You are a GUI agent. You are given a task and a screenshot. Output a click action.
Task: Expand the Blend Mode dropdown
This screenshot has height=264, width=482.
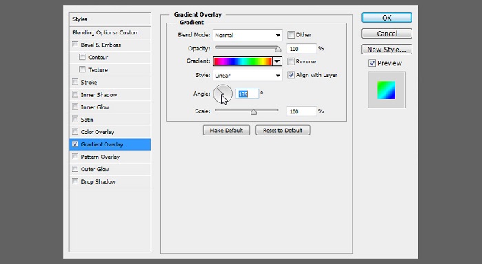coord(247,35)
